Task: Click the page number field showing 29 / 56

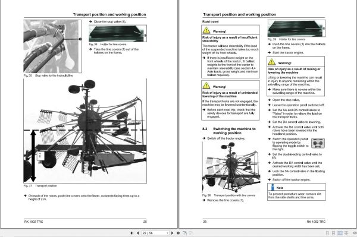Action: (155, 233)
